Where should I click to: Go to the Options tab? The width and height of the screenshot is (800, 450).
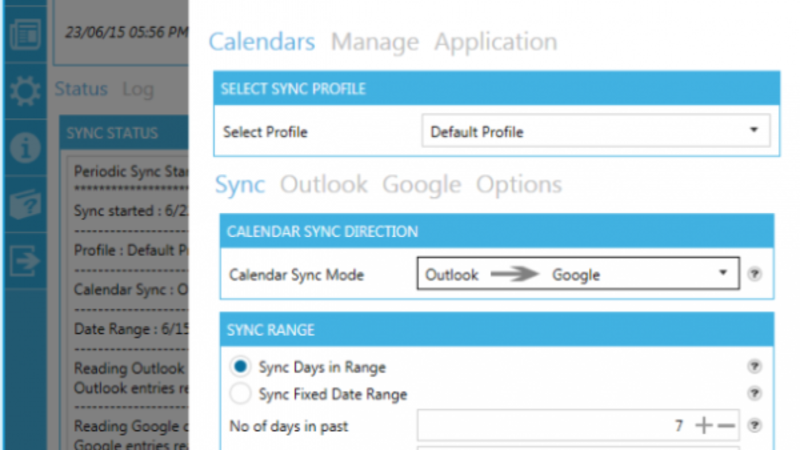tap(519, 185)
